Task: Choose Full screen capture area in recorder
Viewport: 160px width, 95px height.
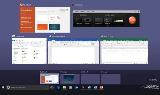Action: tap(79, 21)
